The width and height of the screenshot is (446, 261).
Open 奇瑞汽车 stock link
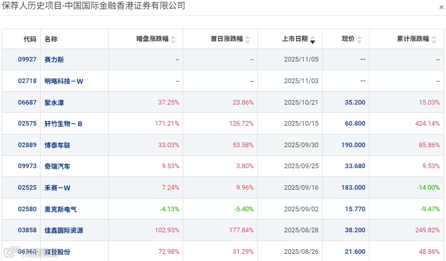tap(57, 166)
